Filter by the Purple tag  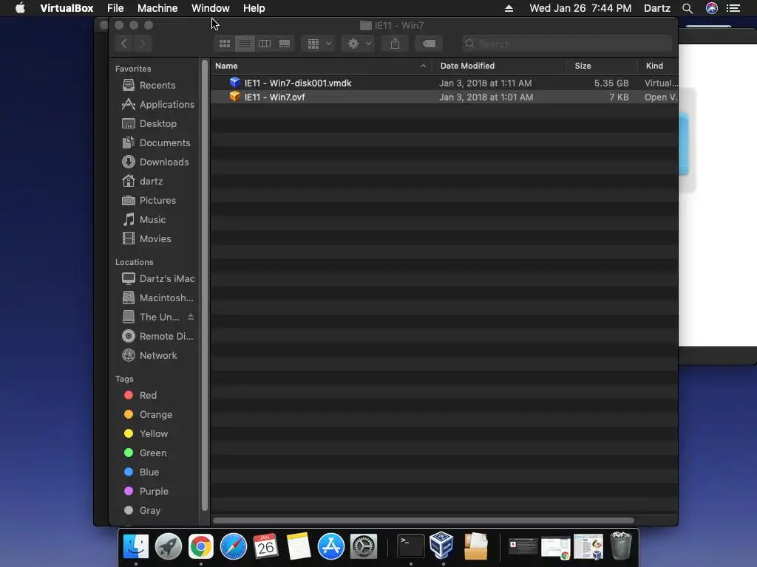click(x=146, y=491)
